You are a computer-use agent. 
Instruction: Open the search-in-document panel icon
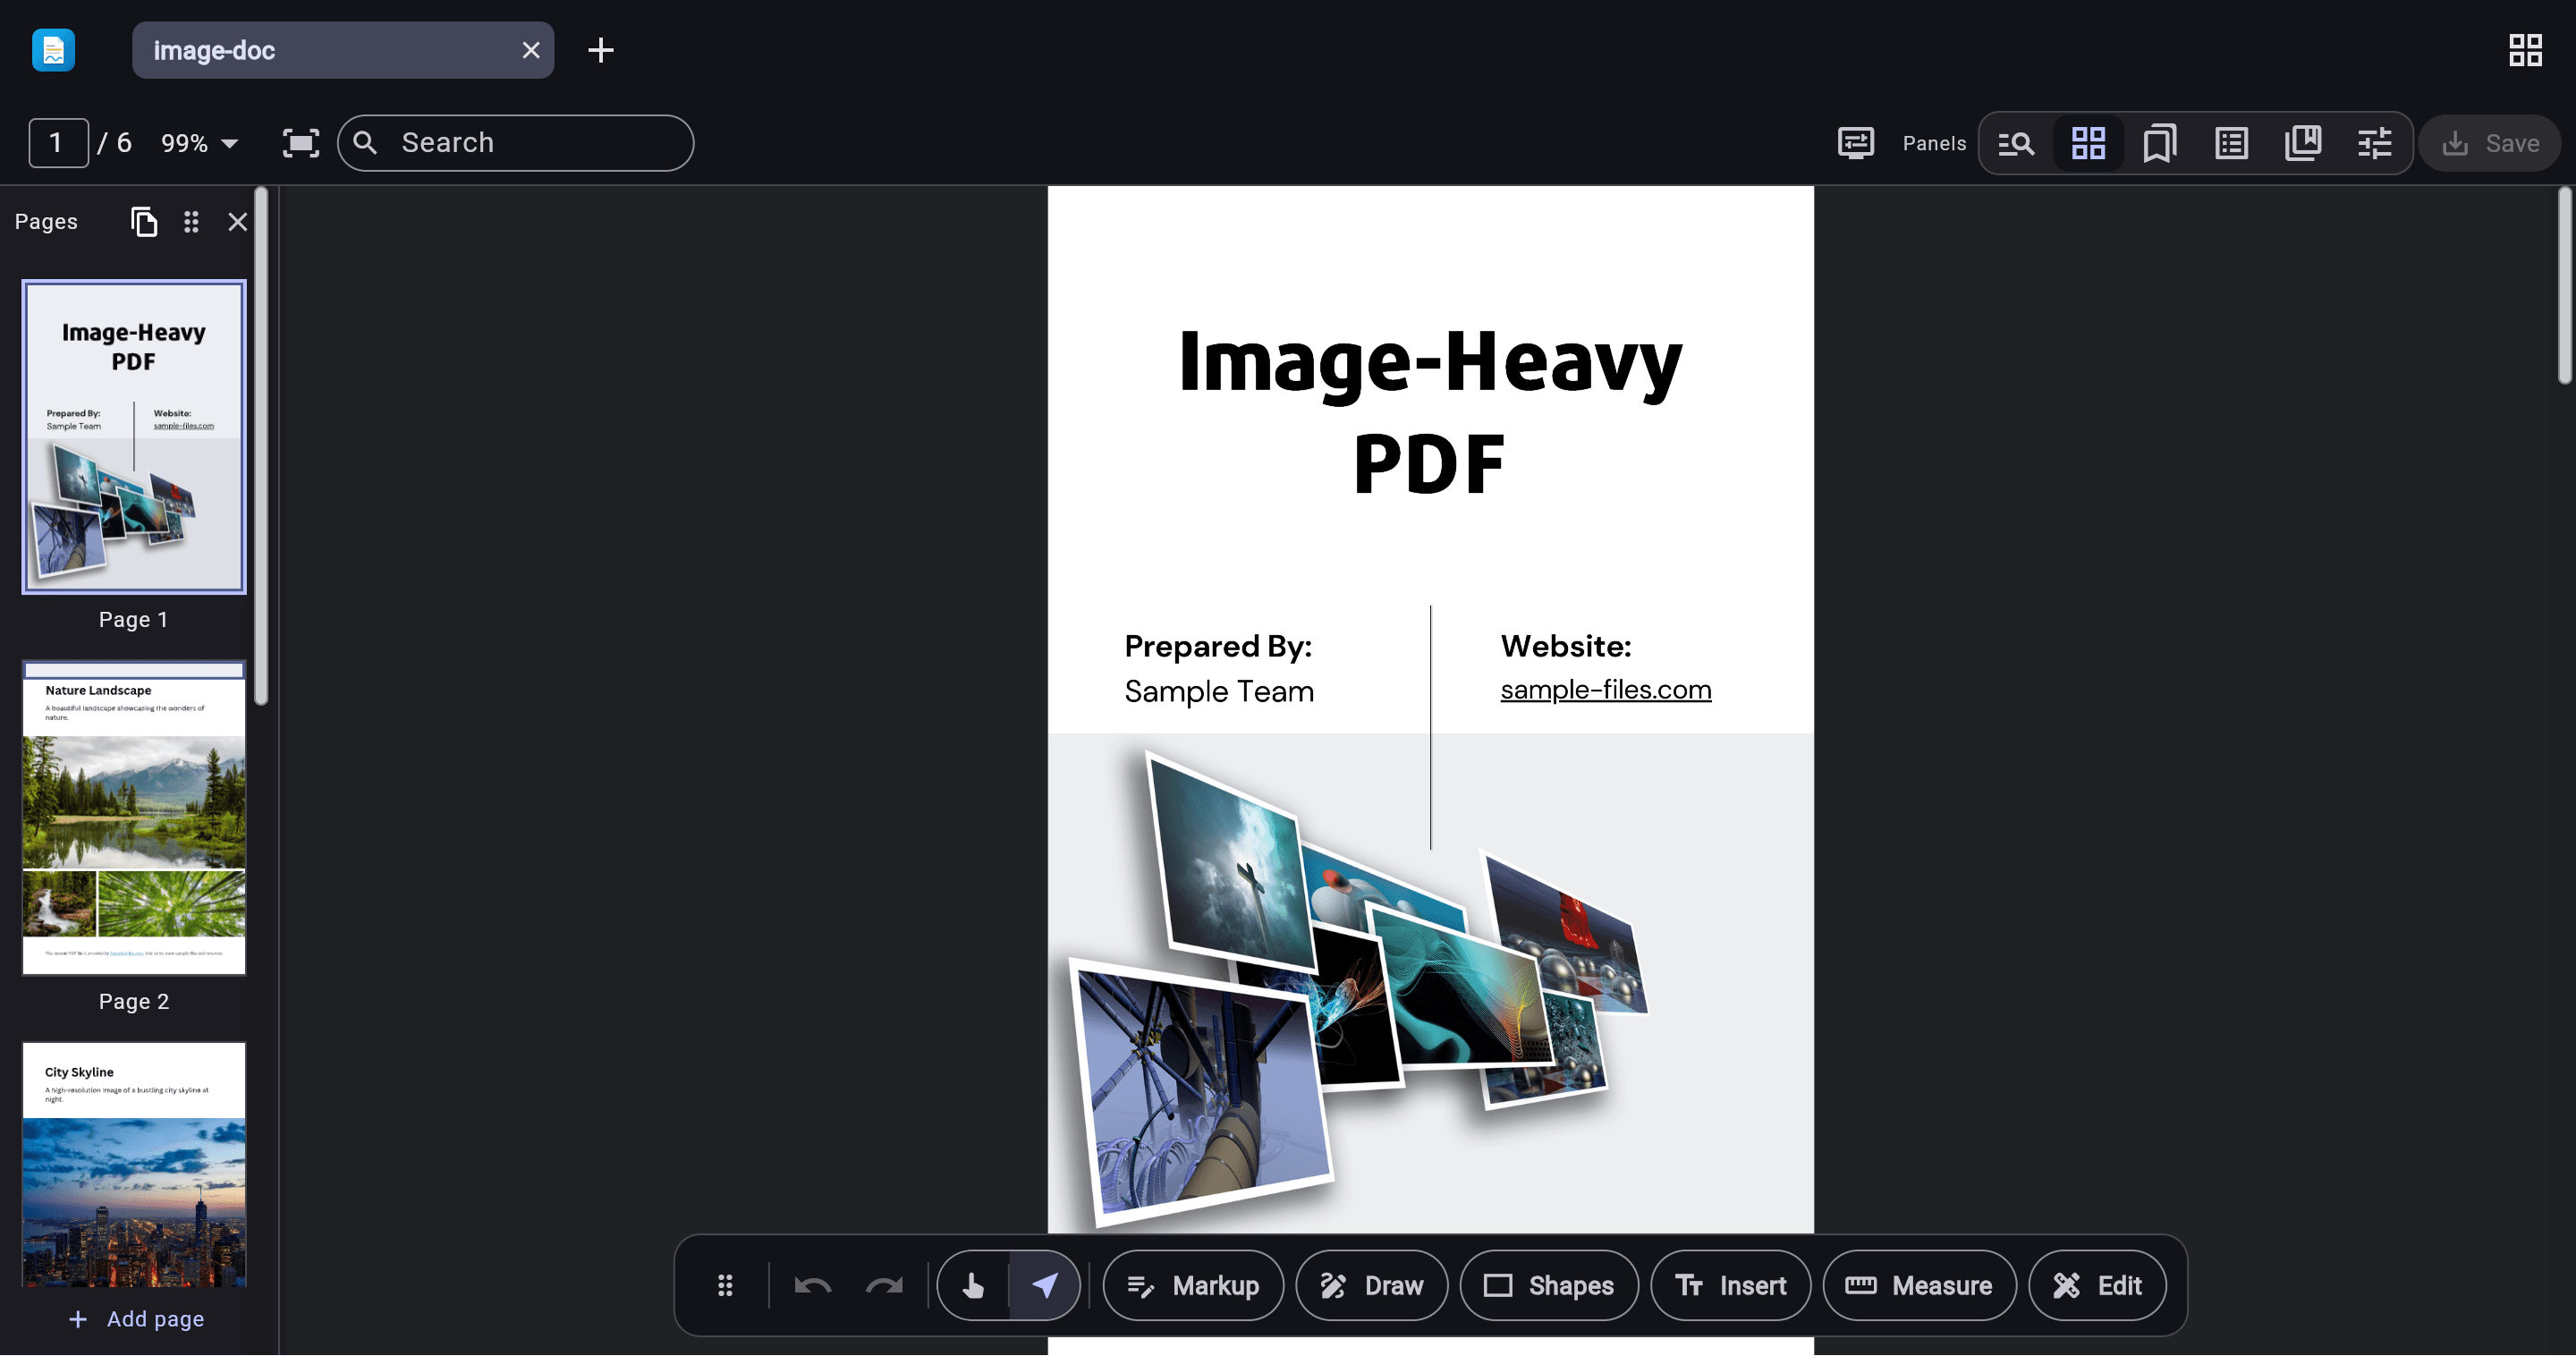pyautogui.click(x=2016, y=143)
